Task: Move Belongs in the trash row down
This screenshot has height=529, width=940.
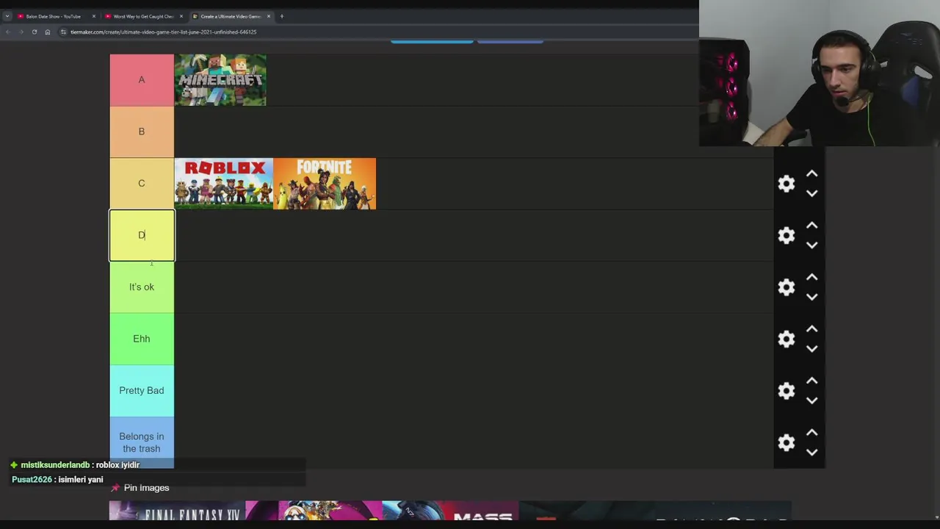Action: tap(811, 453)
